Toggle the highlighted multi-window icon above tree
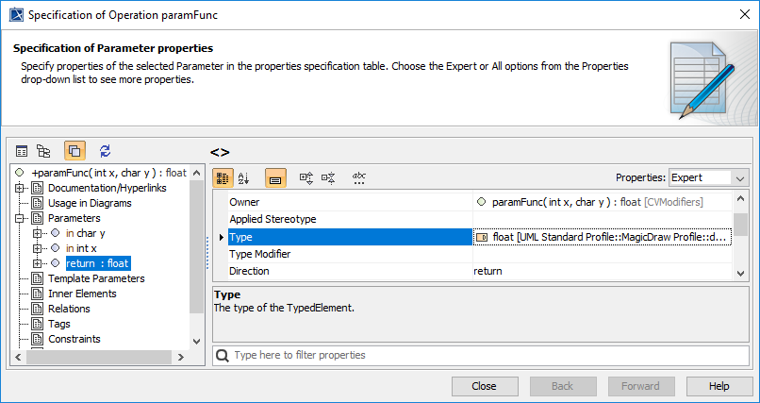The width and height of the screenshot is (760, 403). pos(74,151)
